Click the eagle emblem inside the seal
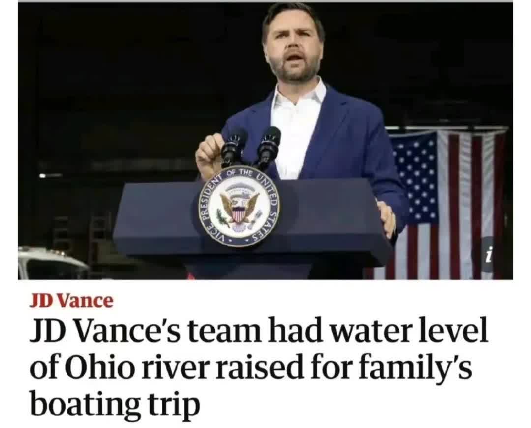The width and height of the screenshot is (531, 428). click(239, 209)
